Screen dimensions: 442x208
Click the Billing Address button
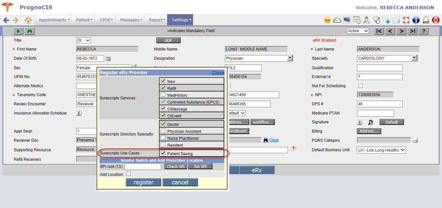point(369,131)
